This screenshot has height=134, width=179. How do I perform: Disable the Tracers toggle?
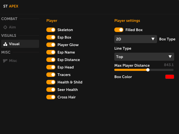(x=51, y=75)
